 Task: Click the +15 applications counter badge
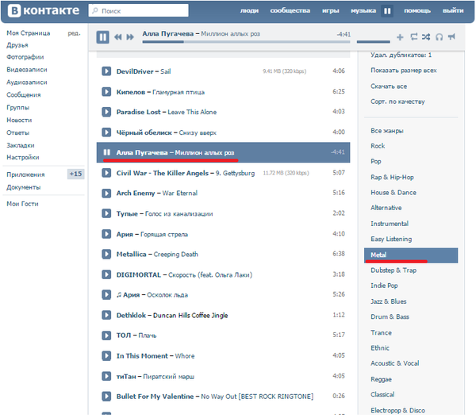[x=75, y=174]
